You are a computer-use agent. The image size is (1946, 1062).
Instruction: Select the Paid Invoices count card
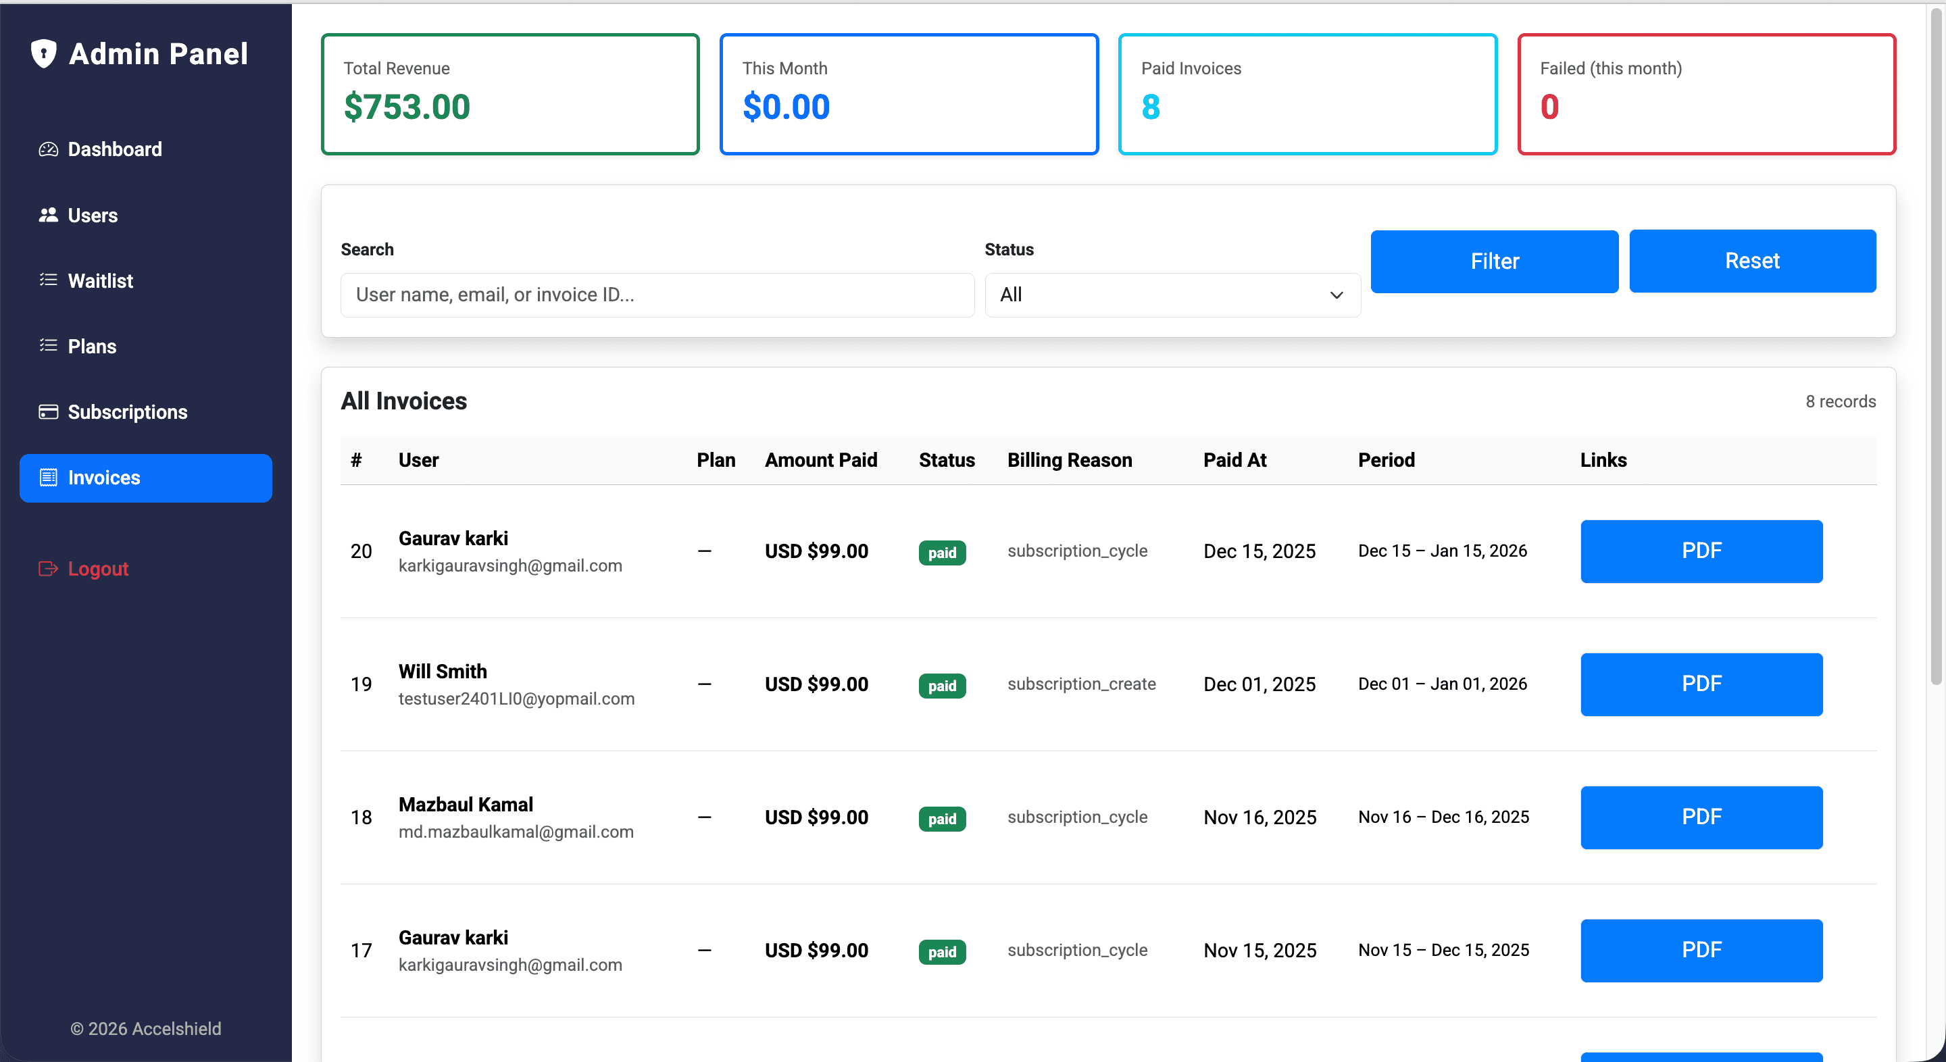click(1307, 95)
